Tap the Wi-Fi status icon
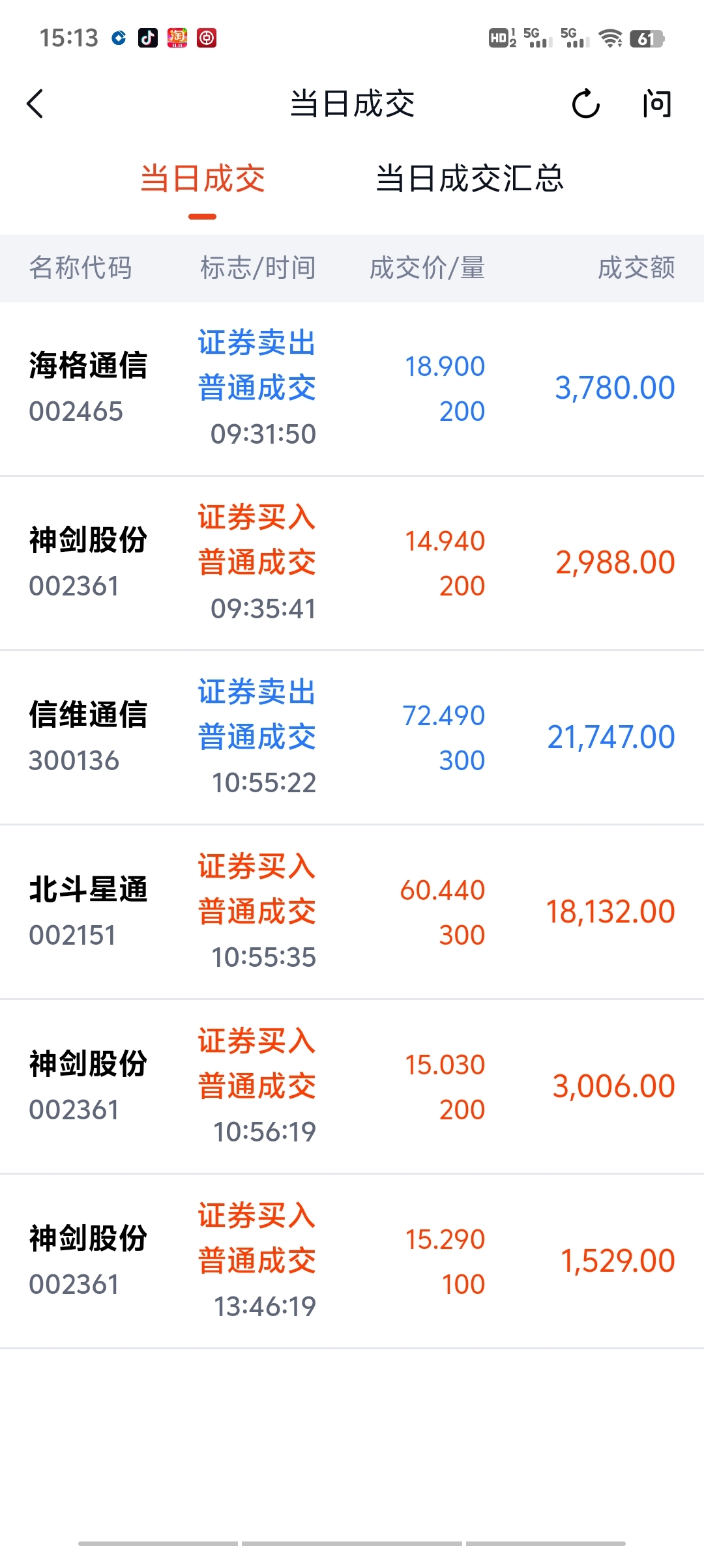This screenshot has height=1548, width=704. click(x=610, y=38)
